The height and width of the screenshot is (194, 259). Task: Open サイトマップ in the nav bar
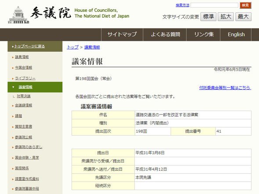pyautogui.click(x=122, y=35)
